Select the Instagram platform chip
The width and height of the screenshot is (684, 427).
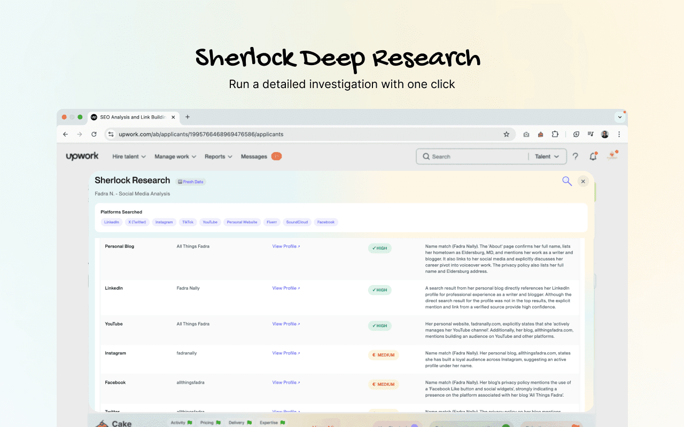[x=165, y=222]
